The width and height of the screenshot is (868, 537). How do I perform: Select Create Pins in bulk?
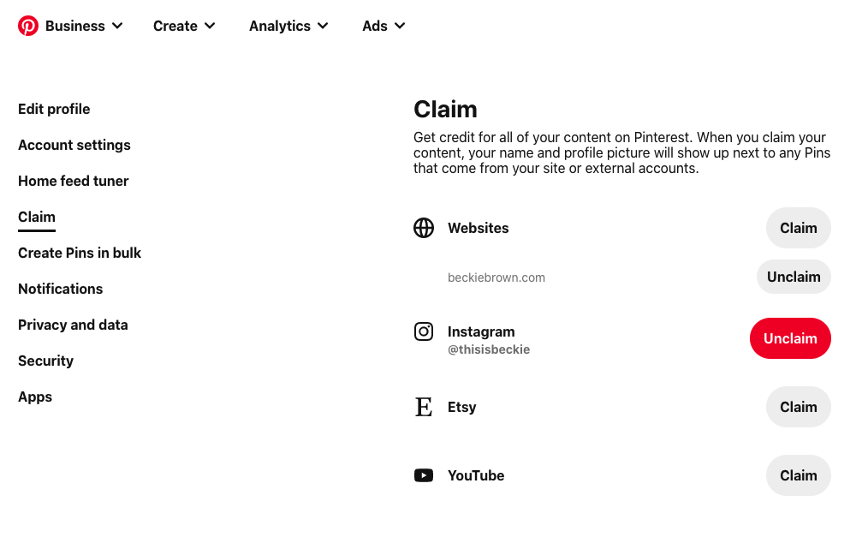pyautogui.click(x=80, y=253)
